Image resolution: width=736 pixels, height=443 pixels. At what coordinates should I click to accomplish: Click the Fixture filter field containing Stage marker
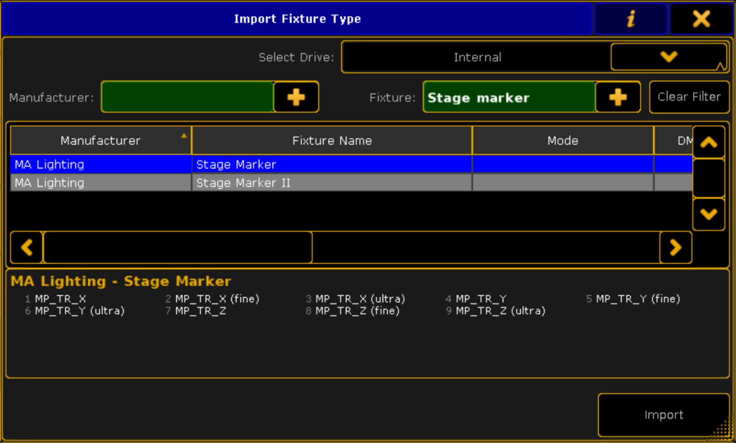tap(508, 97)
